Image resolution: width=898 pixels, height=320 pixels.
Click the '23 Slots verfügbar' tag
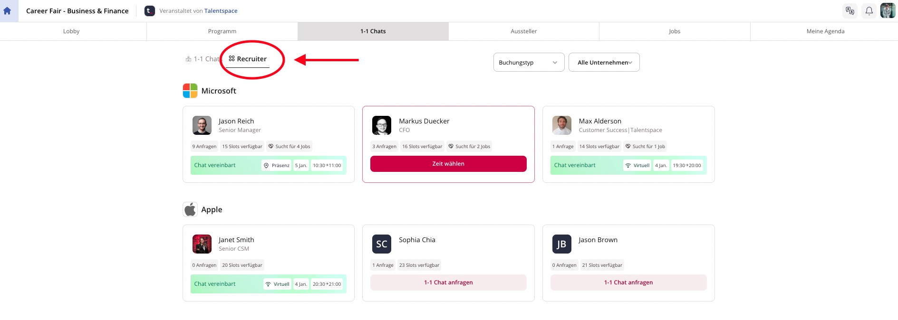(419, 265)
